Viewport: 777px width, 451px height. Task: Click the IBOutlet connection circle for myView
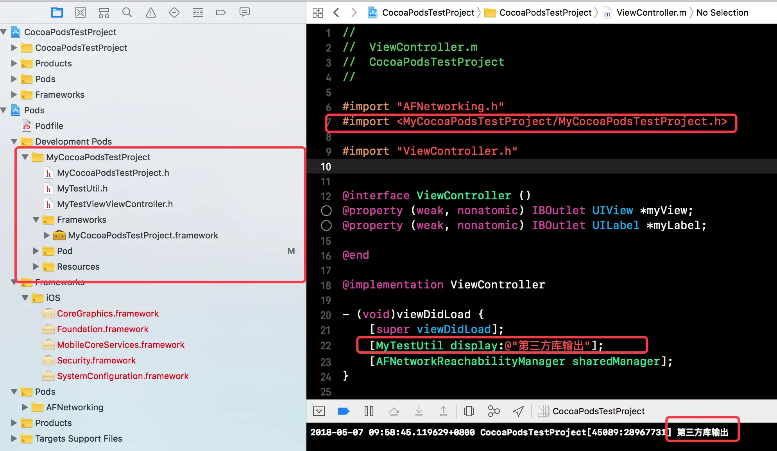[x=326, y=211]
